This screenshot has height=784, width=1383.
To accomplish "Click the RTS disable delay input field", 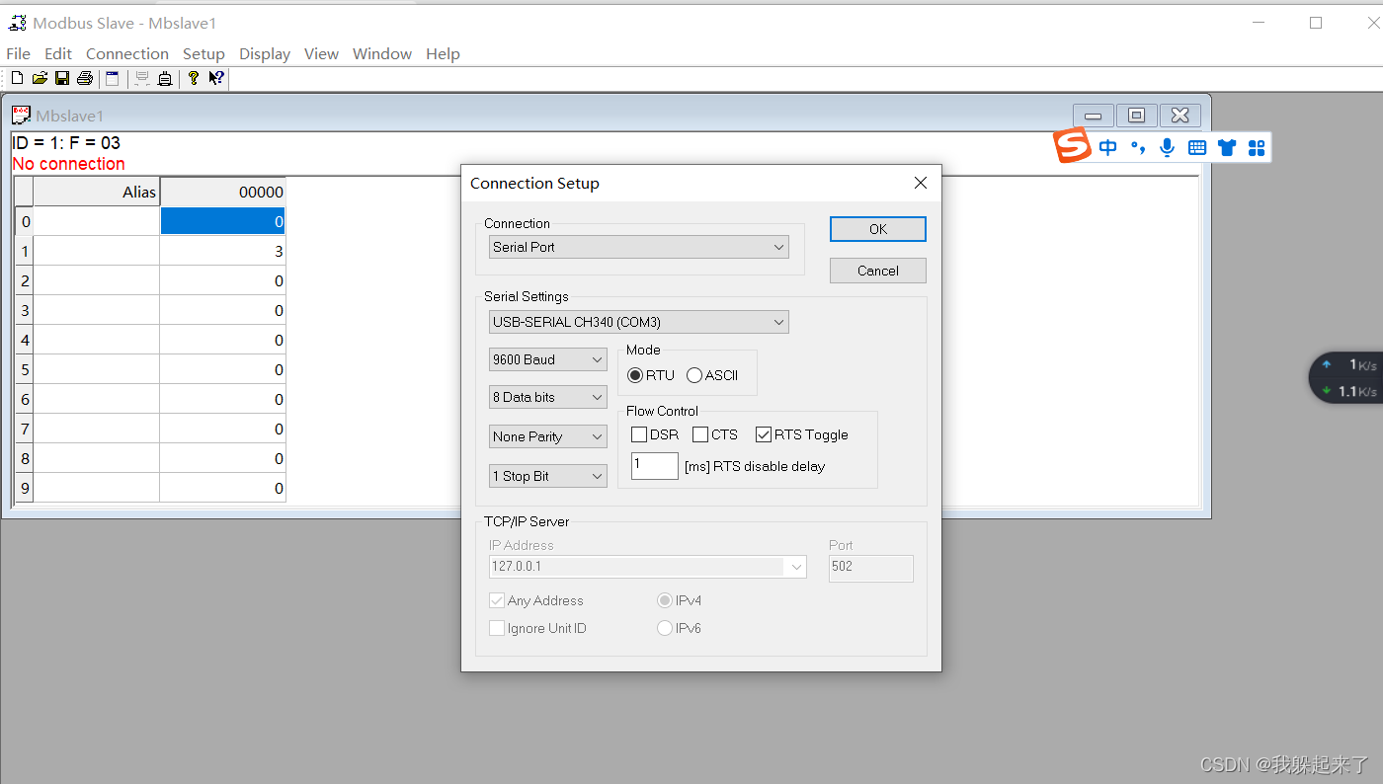I will click(654, 465).
